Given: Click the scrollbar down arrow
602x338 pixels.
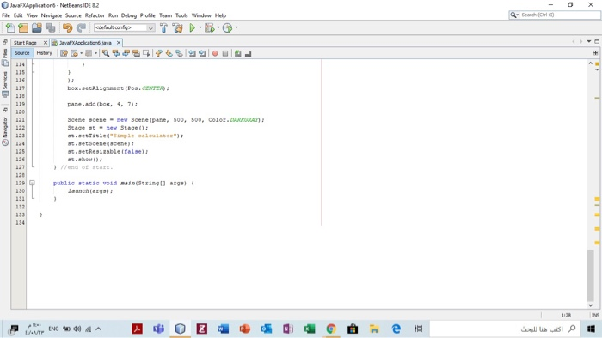Looking at the screenshot, I should (x=591, y=305).
